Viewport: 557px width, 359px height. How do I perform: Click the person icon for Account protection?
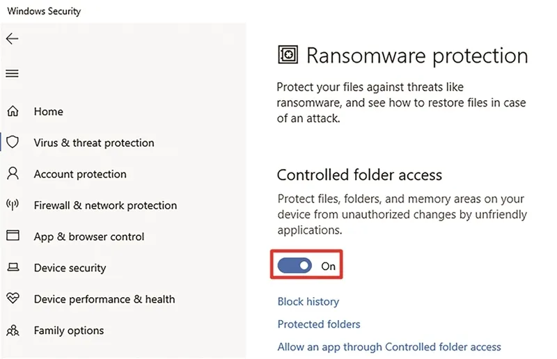pos(13,173)
